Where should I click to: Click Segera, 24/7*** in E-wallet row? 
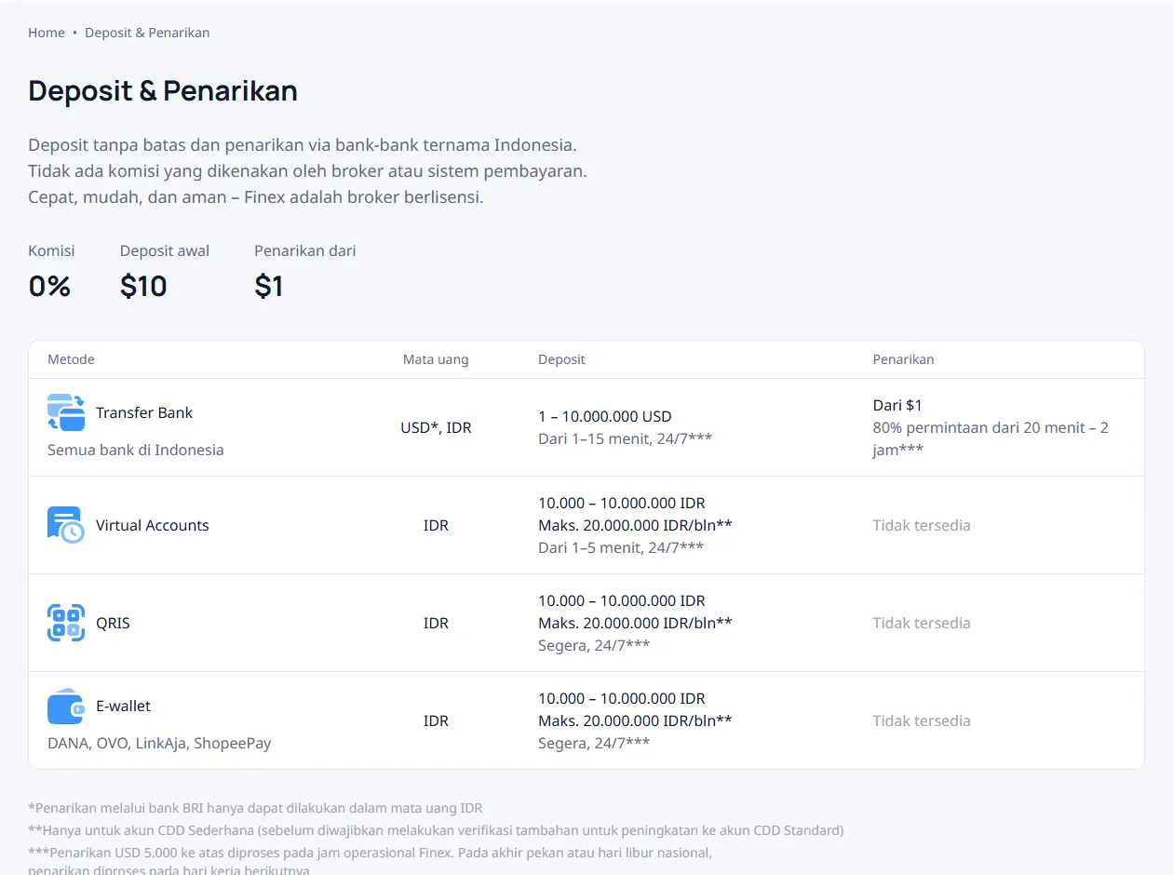coord(594,743)
